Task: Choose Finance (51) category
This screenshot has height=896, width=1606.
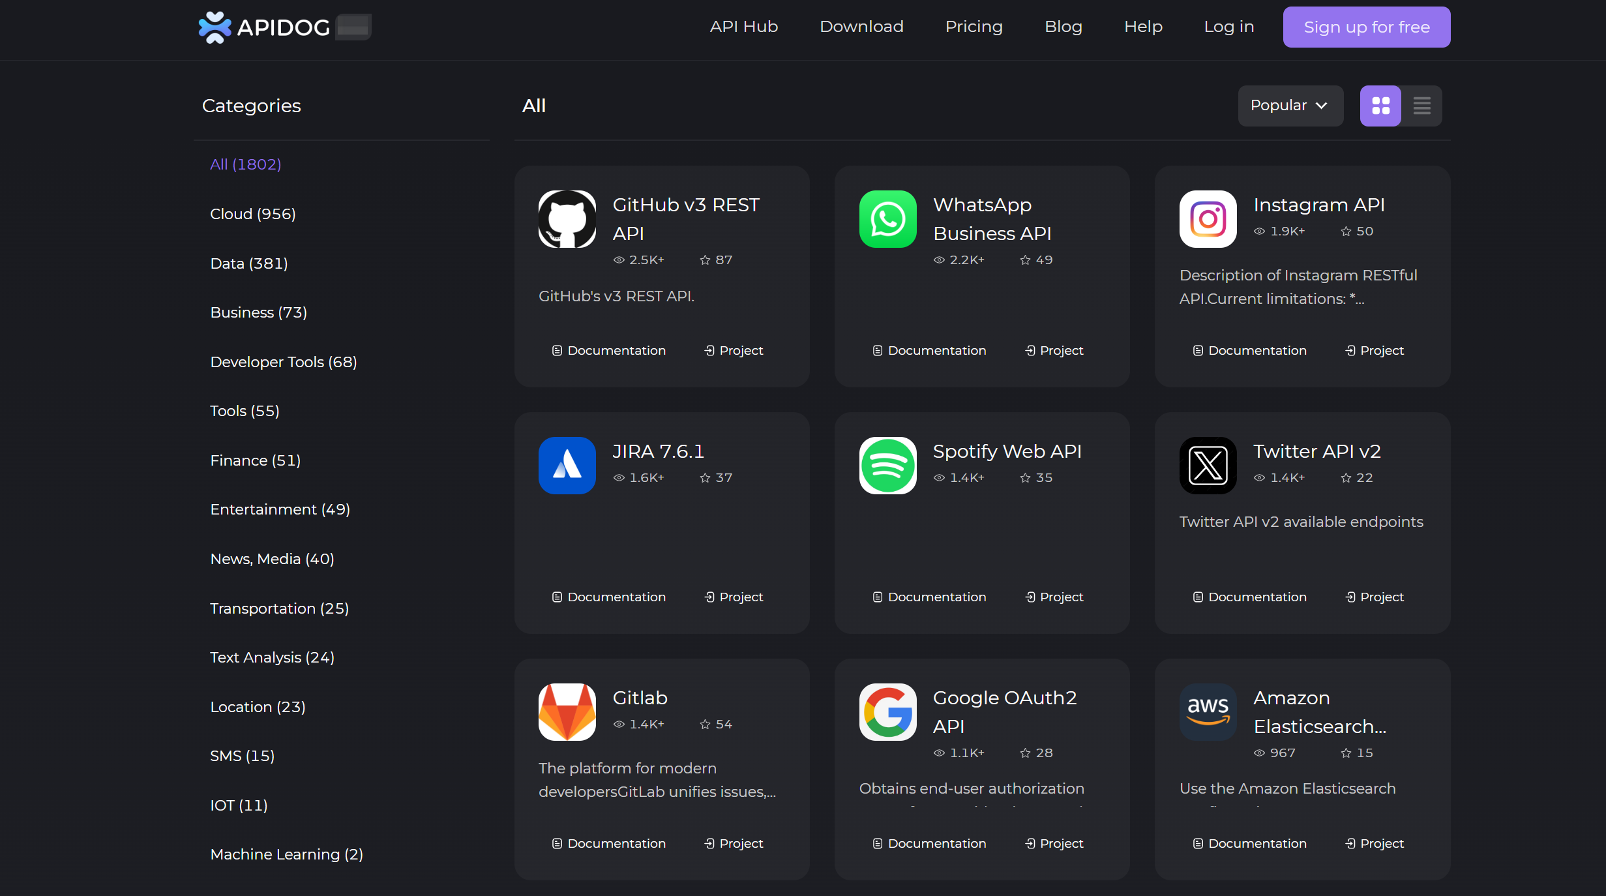Action: pyautogui.click(x=255, y=460)
